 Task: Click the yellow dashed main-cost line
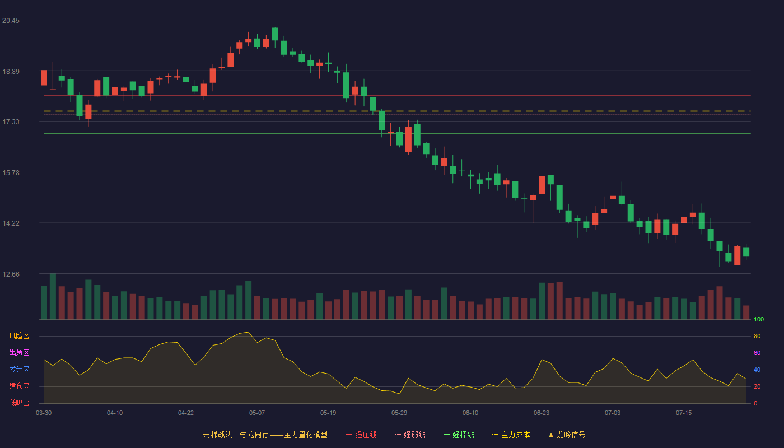[x=397, y=111]
